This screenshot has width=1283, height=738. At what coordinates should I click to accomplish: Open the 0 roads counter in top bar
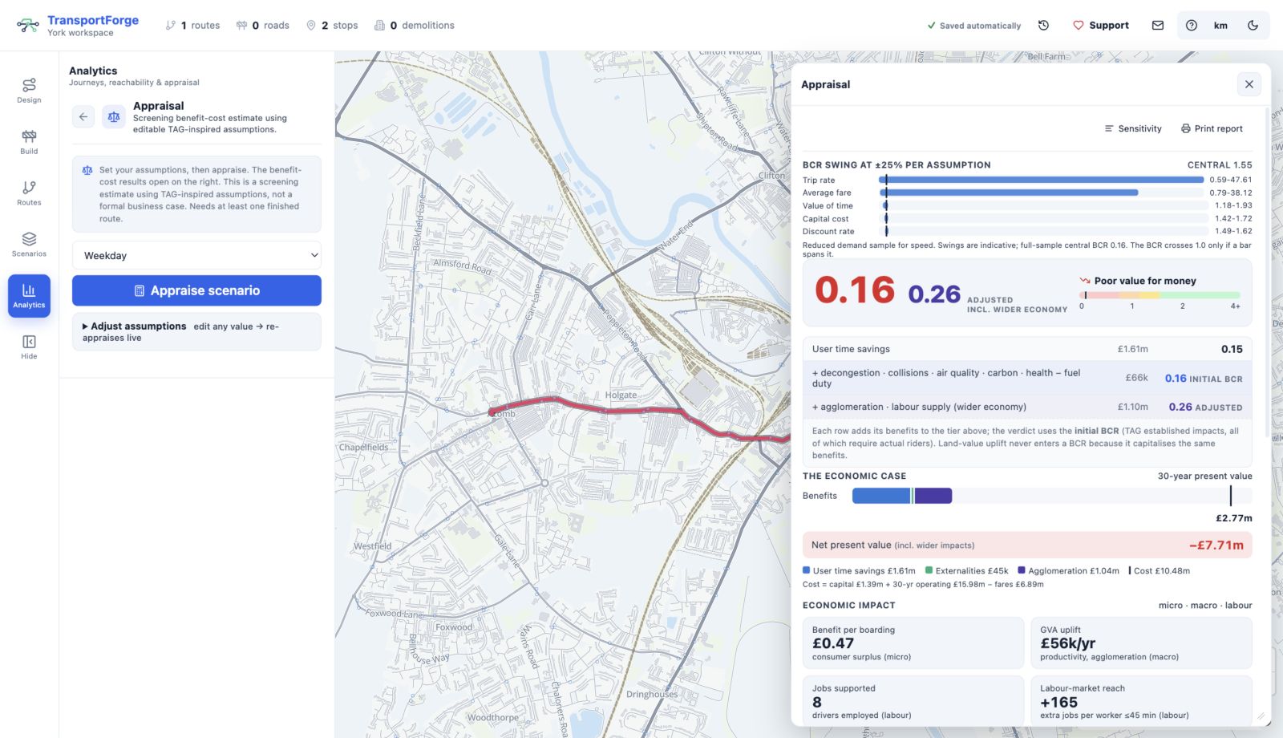coord(263,26)
